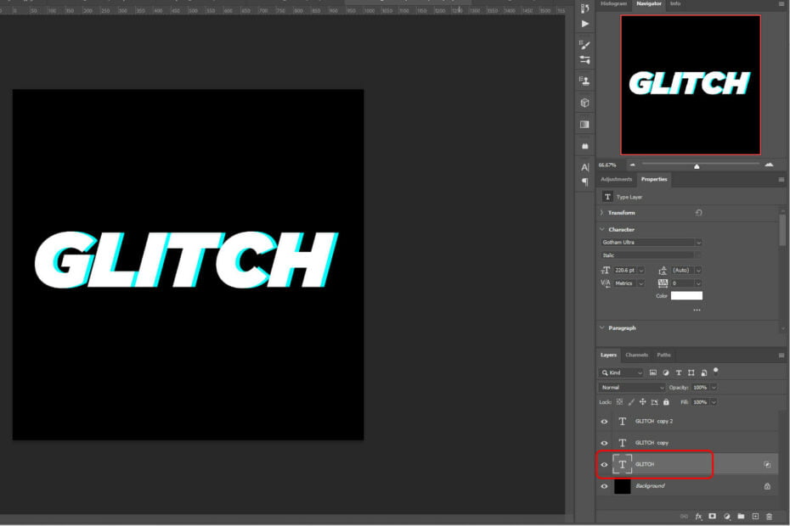Open the Opacity value dropdown
Viewport: 790px width, 526px height.
(x=714, y=387)
